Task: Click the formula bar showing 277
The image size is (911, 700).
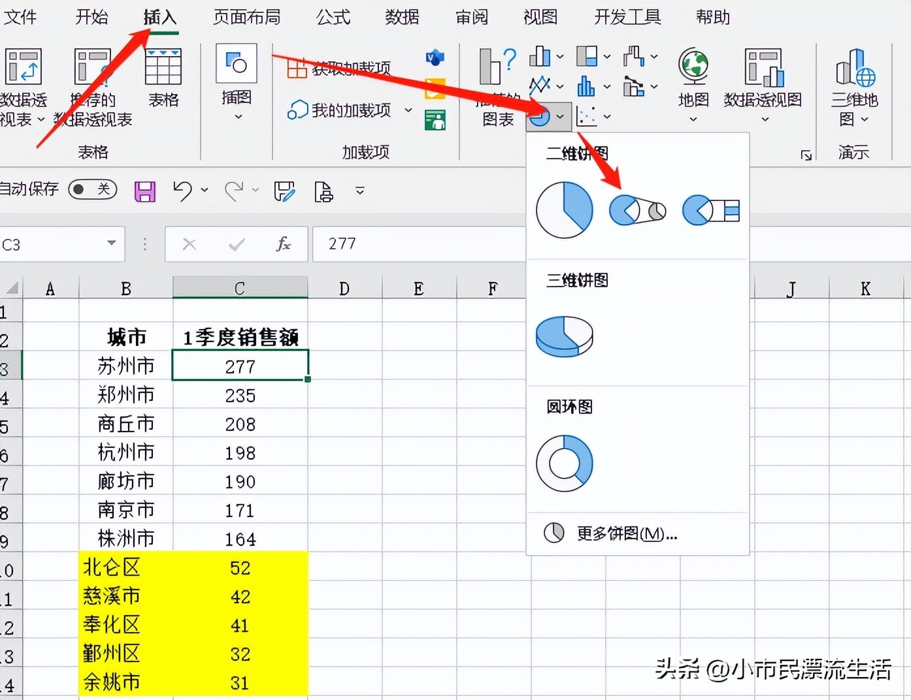Action: 418,244
